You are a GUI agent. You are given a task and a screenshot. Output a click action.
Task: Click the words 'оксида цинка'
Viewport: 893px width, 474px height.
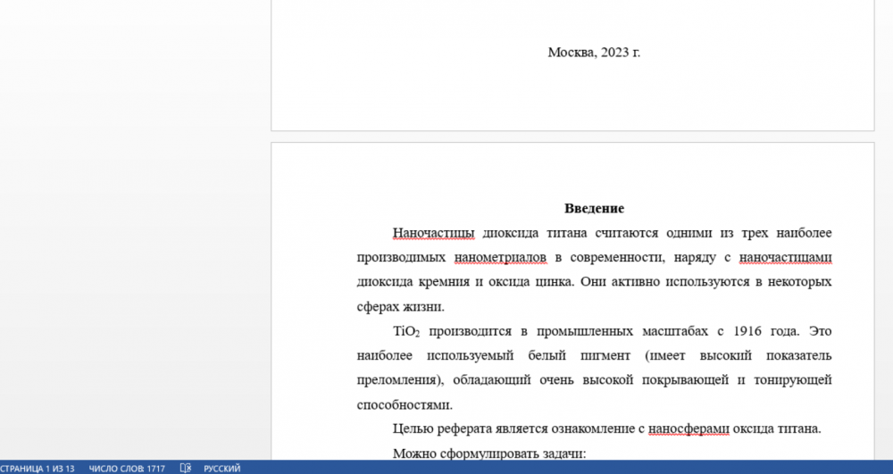pyautogui.click(x=530, y=282)
